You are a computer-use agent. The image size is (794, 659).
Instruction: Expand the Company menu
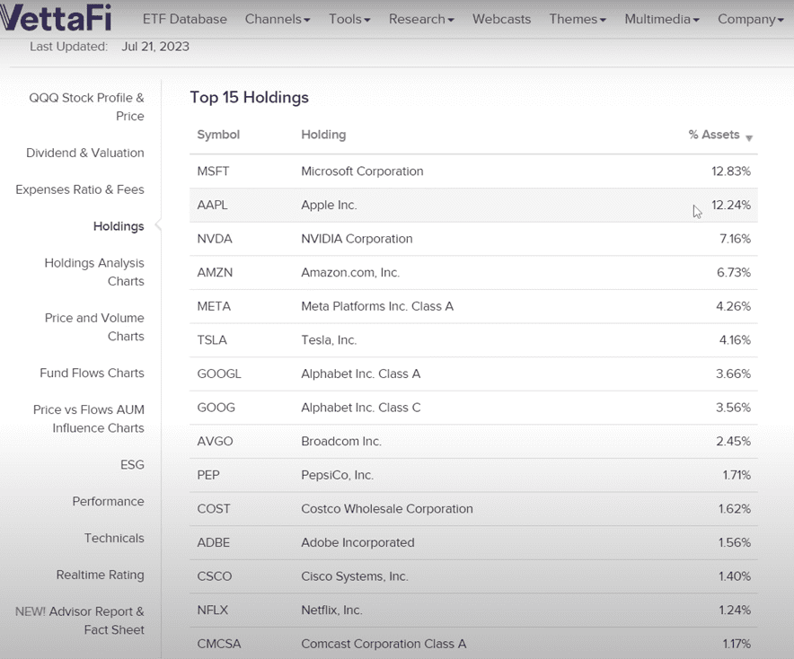(750, 19)
